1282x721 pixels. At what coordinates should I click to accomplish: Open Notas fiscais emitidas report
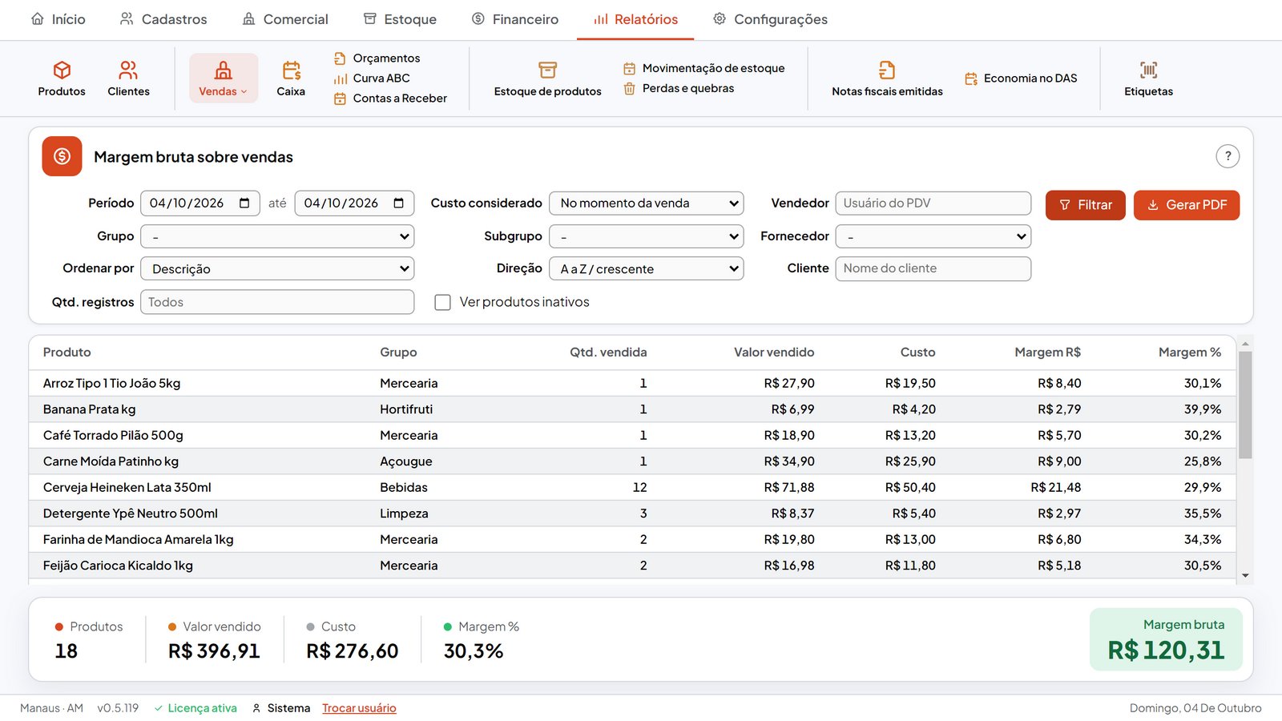887,79
